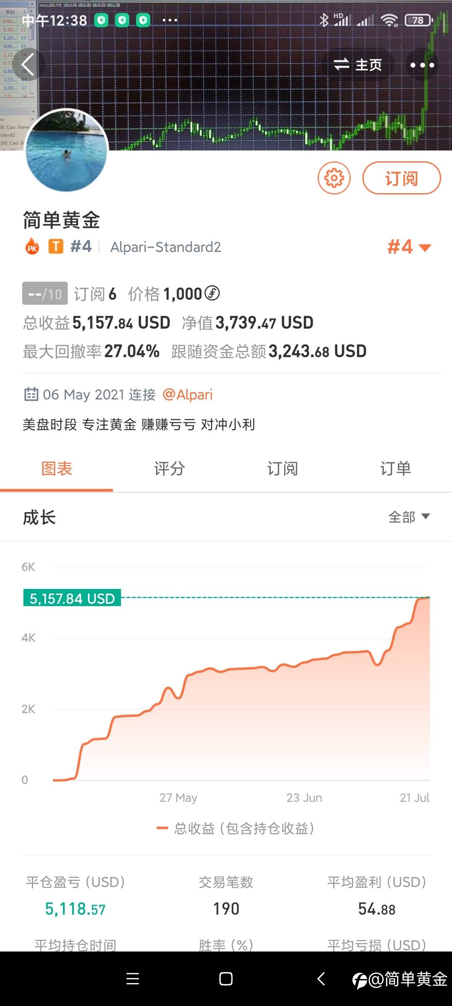Open the three-dot more options menu

click(422, 65)
